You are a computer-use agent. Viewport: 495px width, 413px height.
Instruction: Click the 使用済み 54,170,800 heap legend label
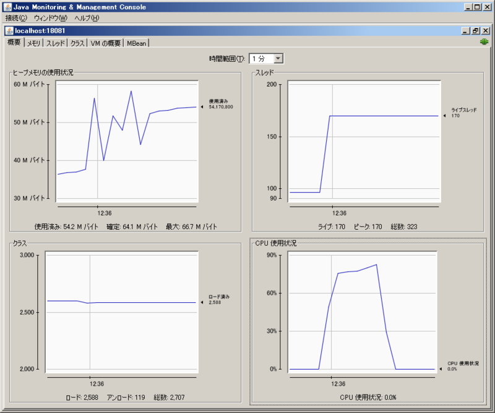tap(221, 104)
